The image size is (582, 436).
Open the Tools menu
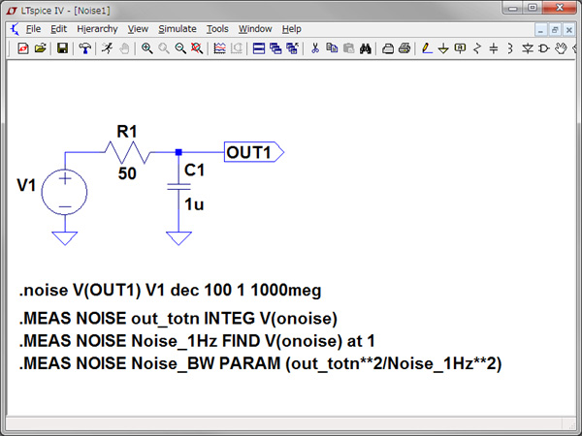[217, 29]
